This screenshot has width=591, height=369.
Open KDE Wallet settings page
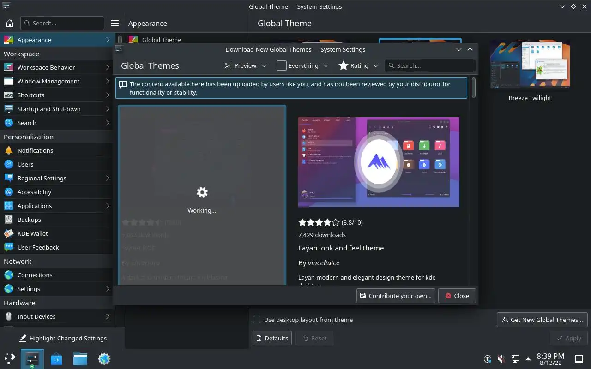(56, 233)
